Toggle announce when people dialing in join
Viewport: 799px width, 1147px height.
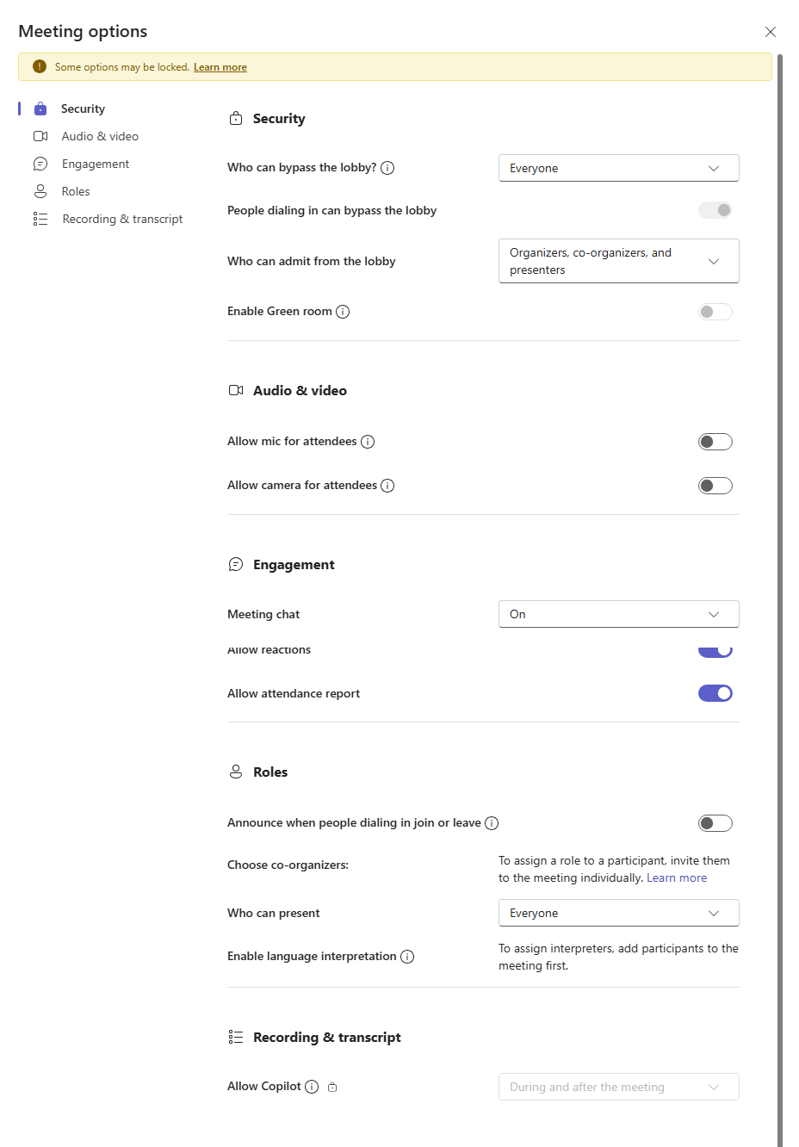click(715, 823)
